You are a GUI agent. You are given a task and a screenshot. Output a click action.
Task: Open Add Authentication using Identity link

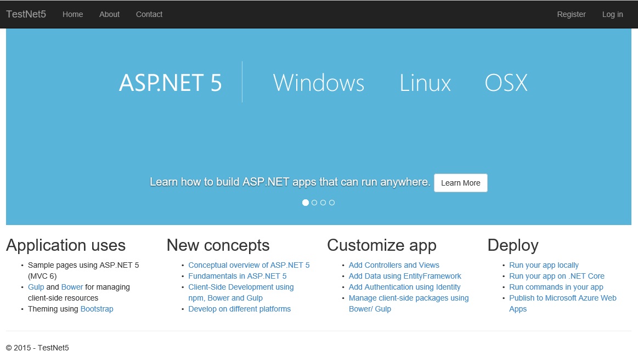pos(404,287)
